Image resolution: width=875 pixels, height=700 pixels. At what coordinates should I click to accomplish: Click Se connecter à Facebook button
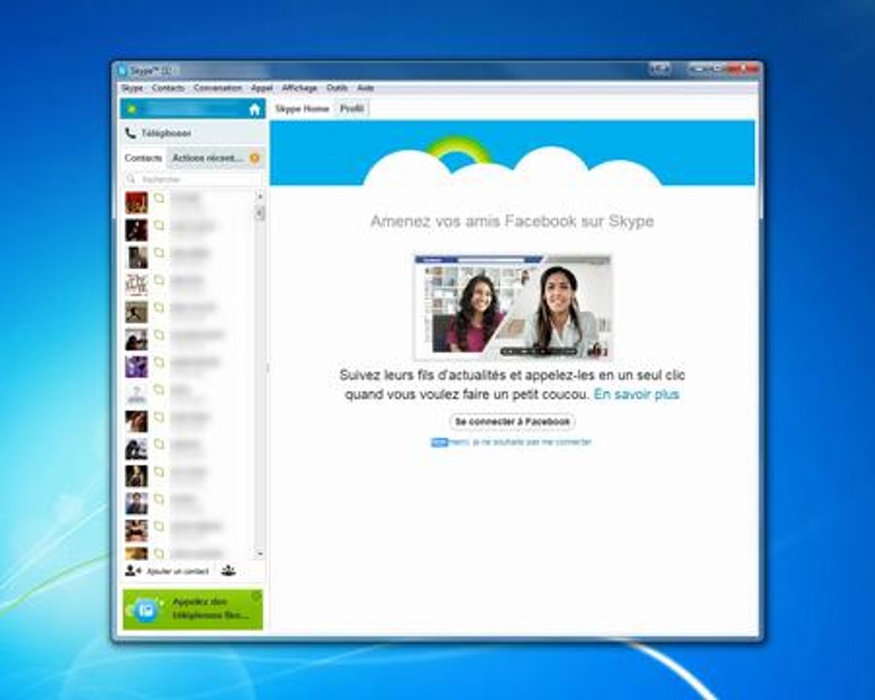click(512, 421)
